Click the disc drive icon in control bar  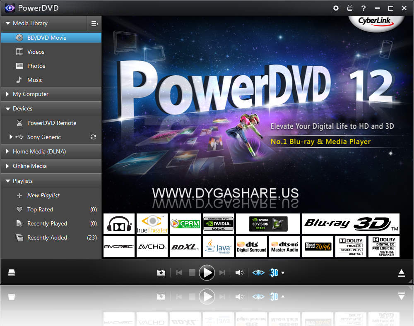coord(12,273)
